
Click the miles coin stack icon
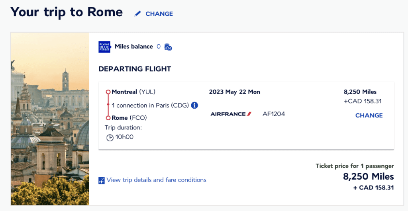click(x=168, y=47)
